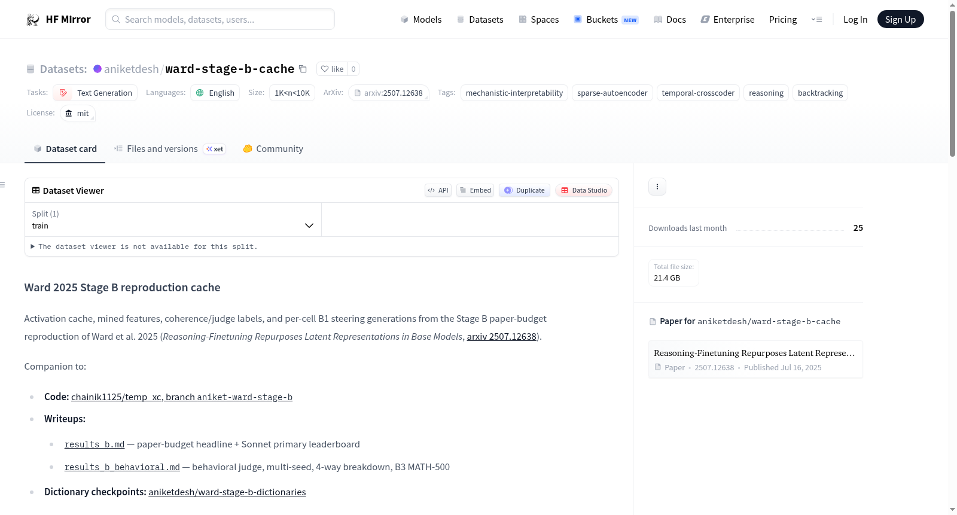Open aniketdesh/ward-stage-b-dictionaries link
957x515 pixels.
click(227, 492)
